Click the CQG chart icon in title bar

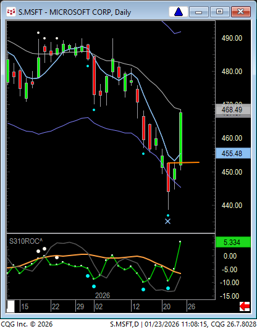[11, 12]
